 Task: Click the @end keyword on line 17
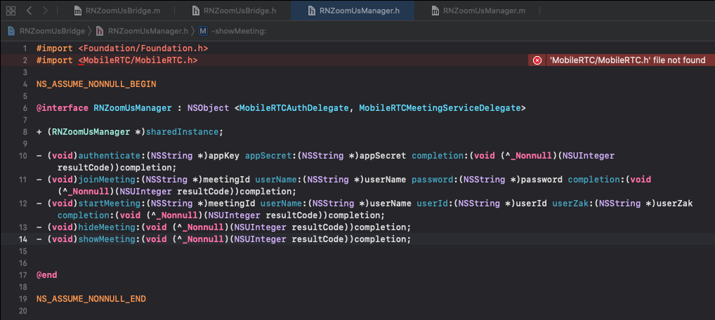pyautogui.click(x=46, y=275)
